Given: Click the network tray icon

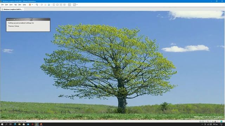Looking at the screenshot, I should 208,125.
